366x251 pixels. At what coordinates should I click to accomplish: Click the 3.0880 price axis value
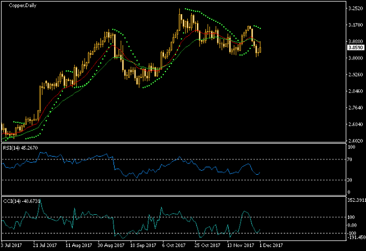[355, 41]
